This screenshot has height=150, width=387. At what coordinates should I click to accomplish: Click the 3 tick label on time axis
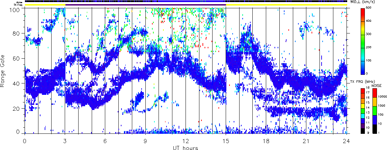coord(65,141)
